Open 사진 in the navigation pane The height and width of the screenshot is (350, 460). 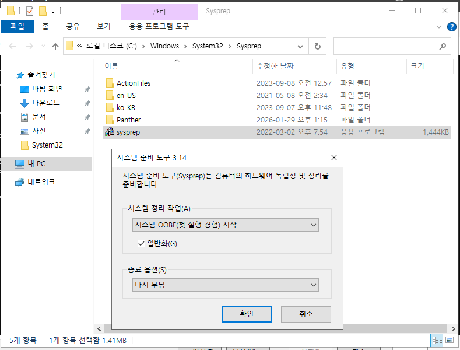(x=39, y=131)
